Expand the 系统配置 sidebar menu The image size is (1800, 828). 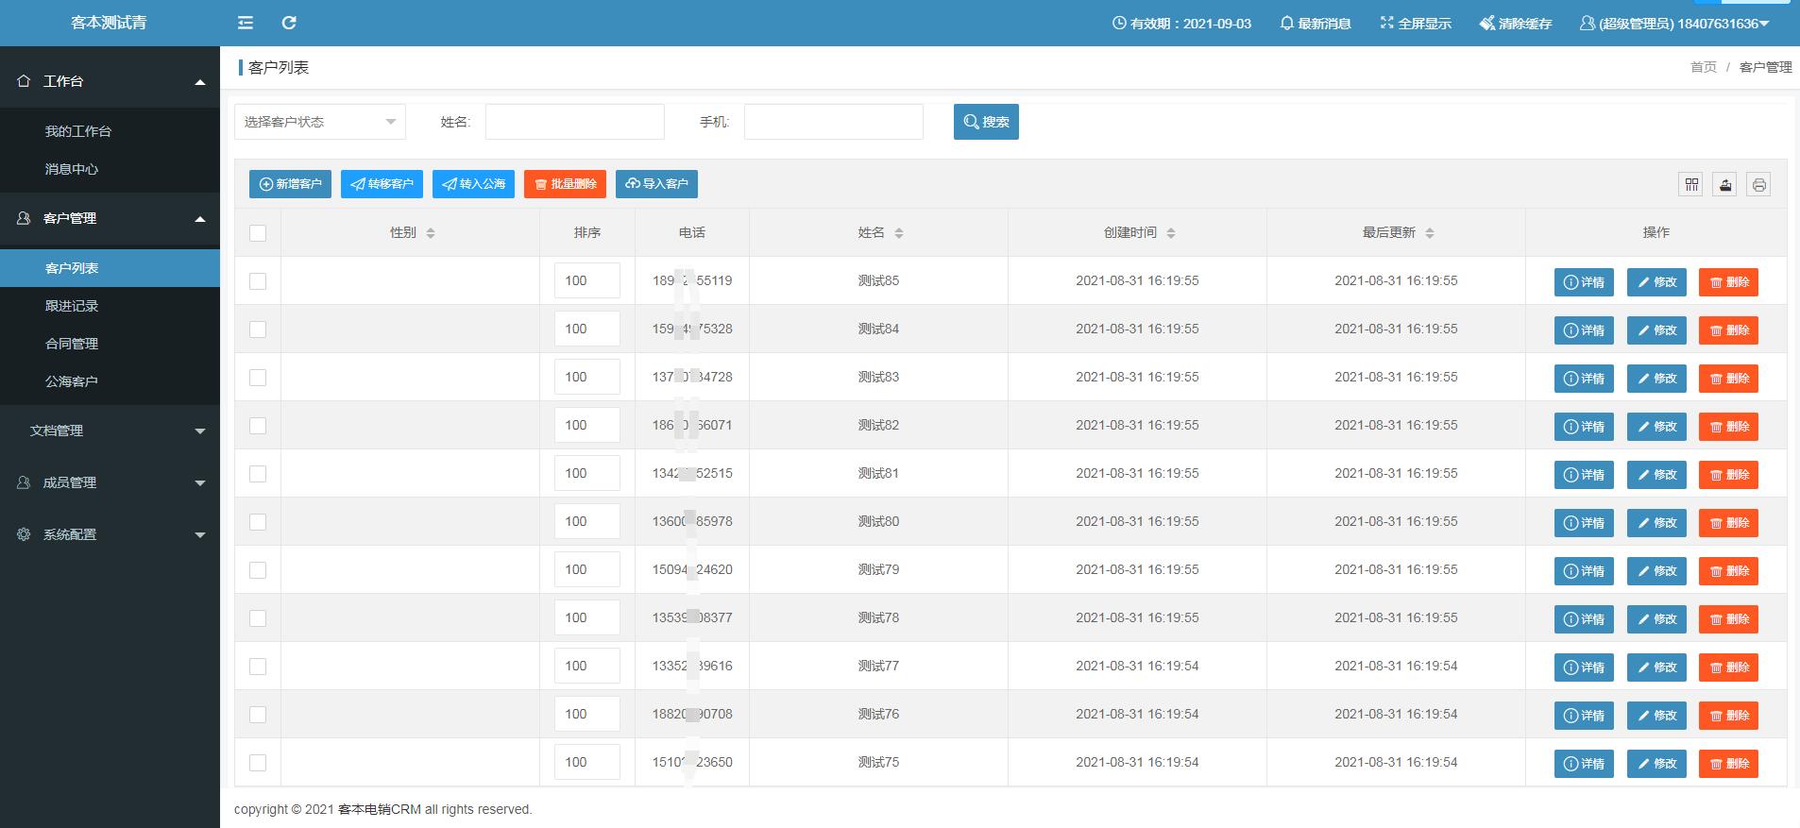click(x=110, y=534)
